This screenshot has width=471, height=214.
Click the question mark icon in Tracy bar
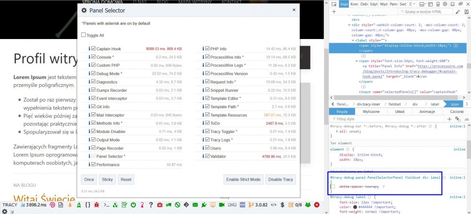point(151,205)
